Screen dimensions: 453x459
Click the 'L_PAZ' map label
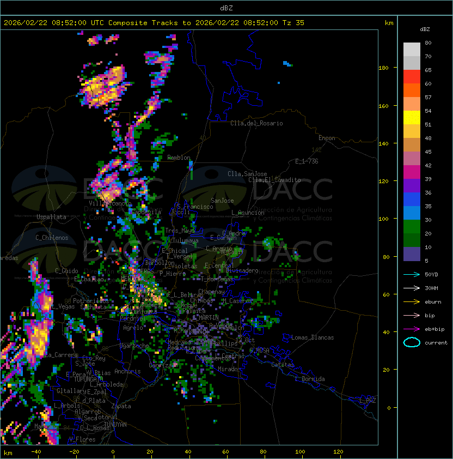click(x=368, y=401)
